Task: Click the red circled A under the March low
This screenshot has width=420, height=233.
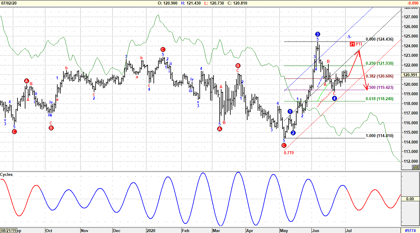Action: (220, 129)
